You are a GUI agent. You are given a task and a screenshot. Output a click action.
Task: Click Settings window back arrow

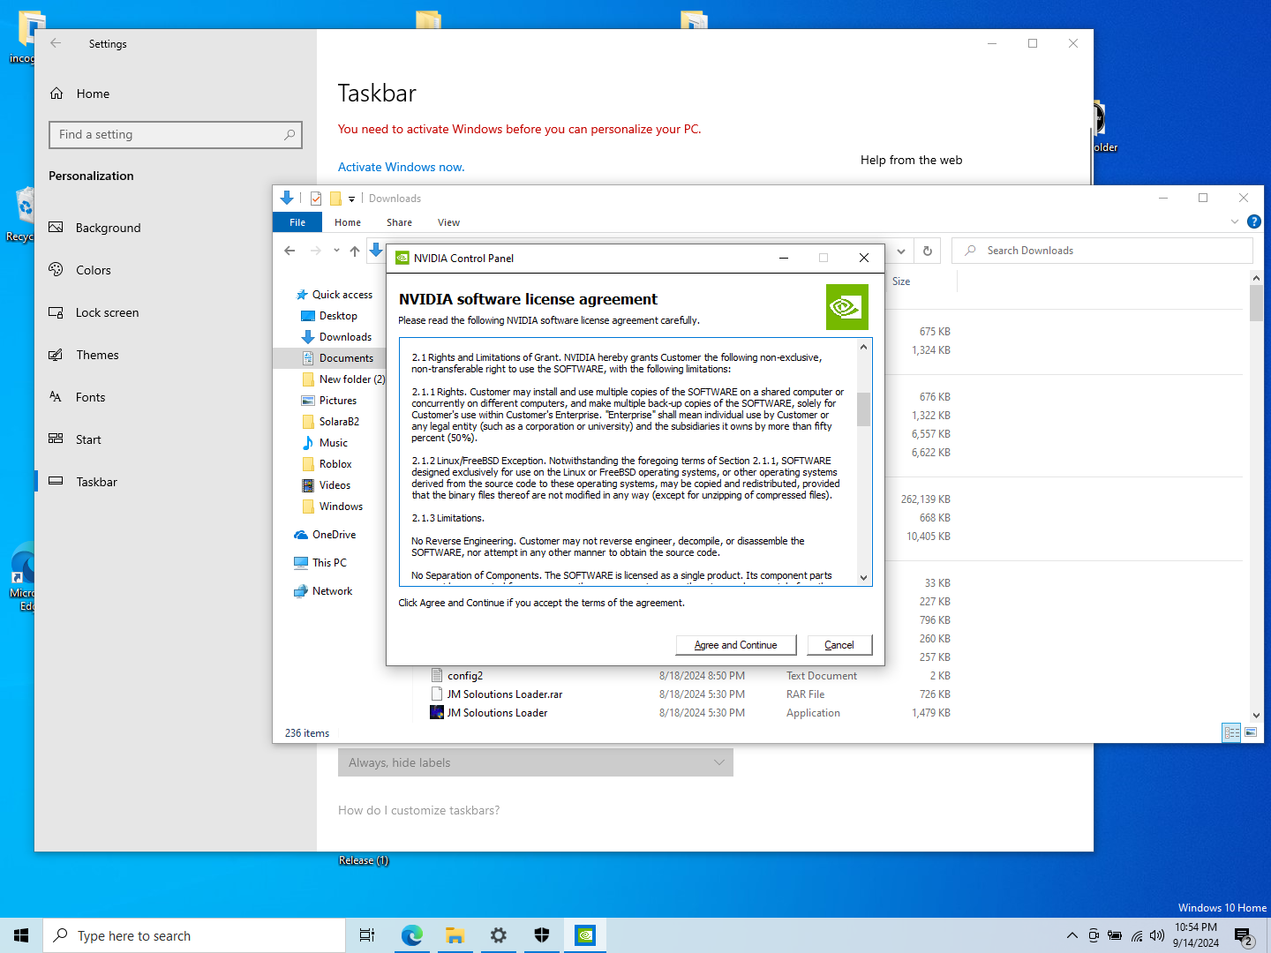pyautogui.click(x=56, y=43)
